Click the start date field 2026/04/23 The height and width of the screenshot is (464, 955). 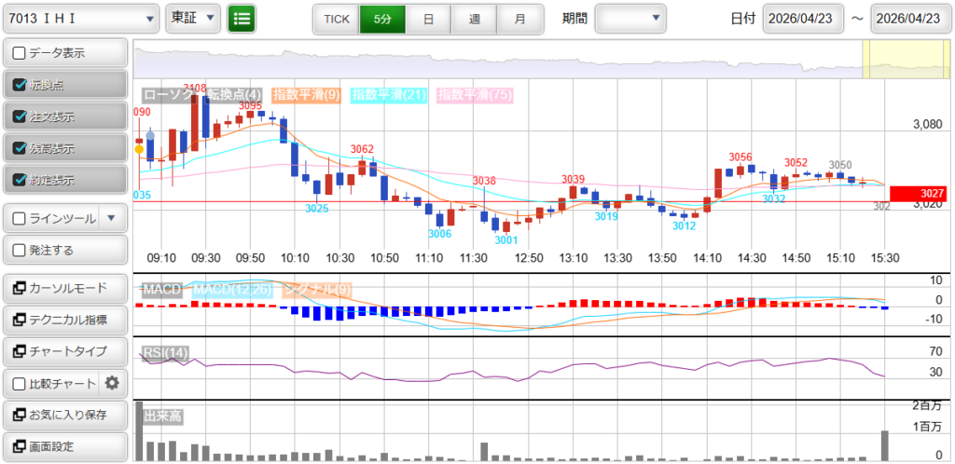[x=802, y=18]
